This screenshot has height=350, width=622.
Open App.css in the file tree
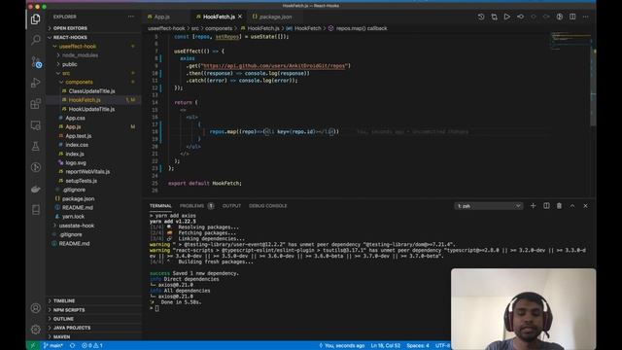75,118
